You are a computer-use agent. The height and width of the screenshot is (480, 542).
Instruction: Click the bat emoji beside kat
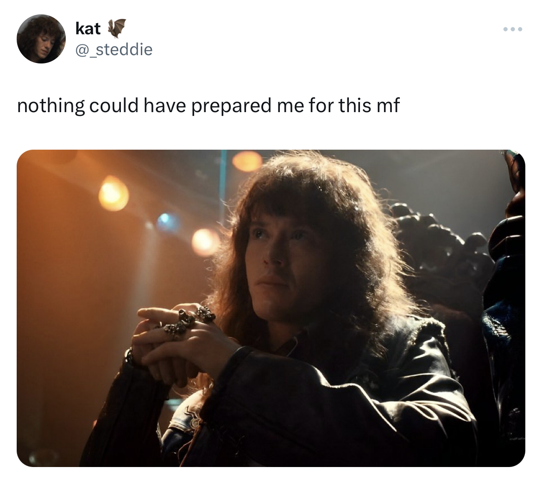[117, 28]
